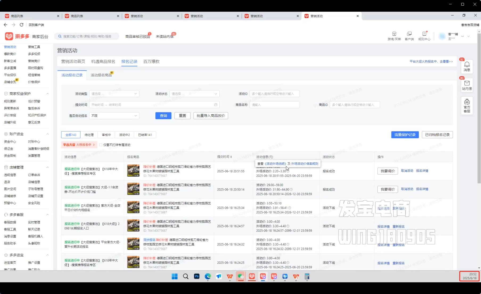Select the 已结束141 filter tab
This screenshot has width=481, height=294.
pos(145,135)
